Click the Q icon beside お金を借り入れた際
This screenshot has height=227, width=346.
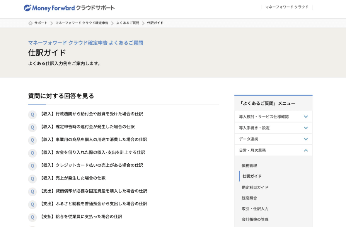tap(32, 153)
